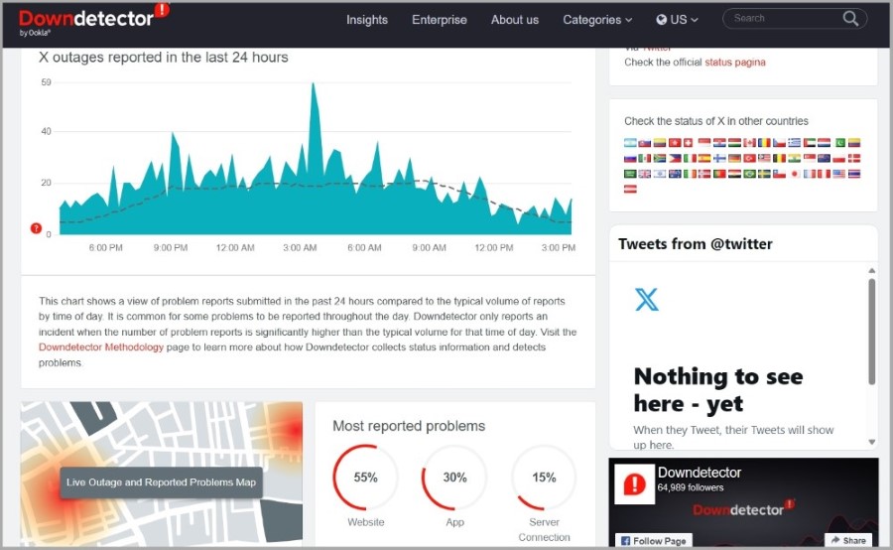Open the Insights menu item
The width and height of the screenshot is (893, 550).
pos(367,20)
